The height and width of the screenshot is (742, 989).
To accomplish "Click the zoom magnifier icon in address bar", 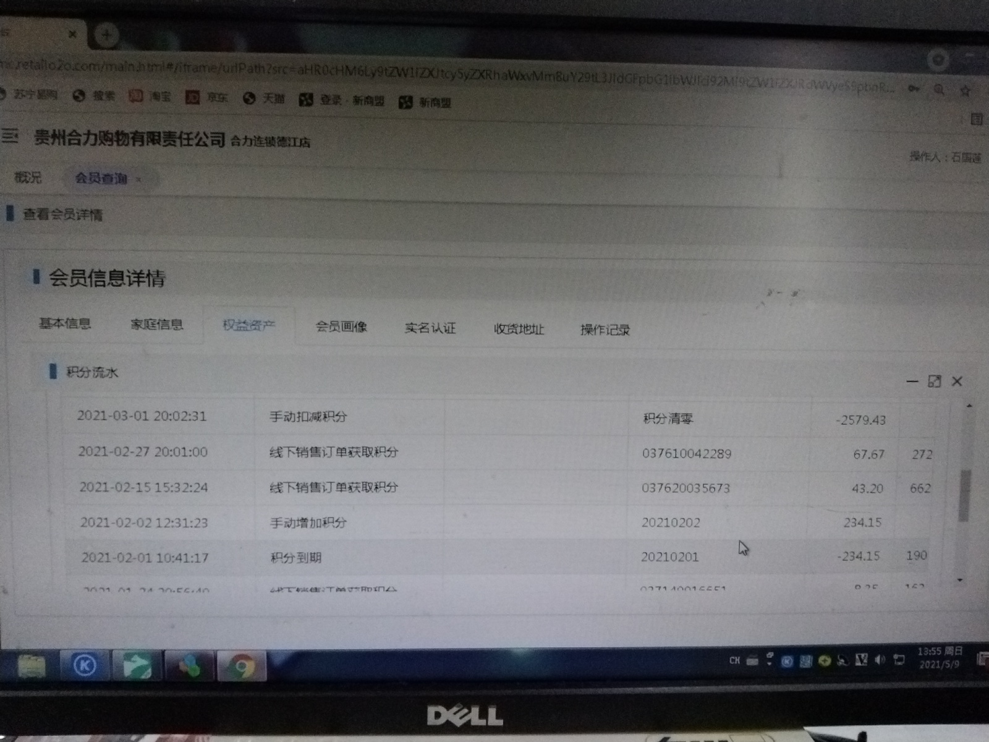I will click(x=939, y=90).
